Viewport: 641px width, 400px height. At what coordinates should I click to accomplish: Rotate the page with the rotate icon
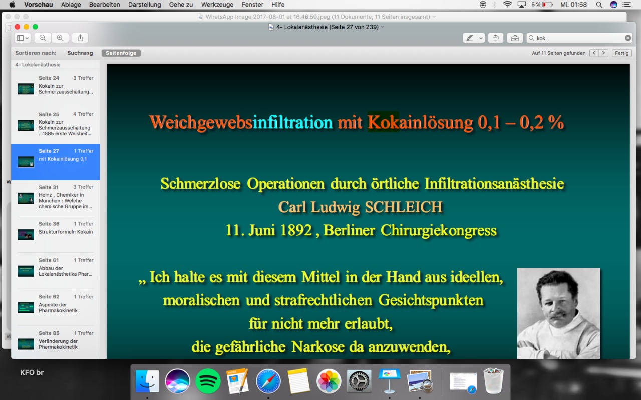495,38
